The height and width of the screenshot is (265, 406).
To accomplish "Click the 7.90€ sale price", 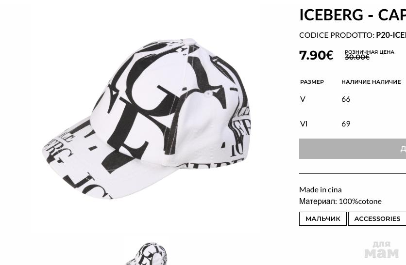I will (x=316, y=55).
